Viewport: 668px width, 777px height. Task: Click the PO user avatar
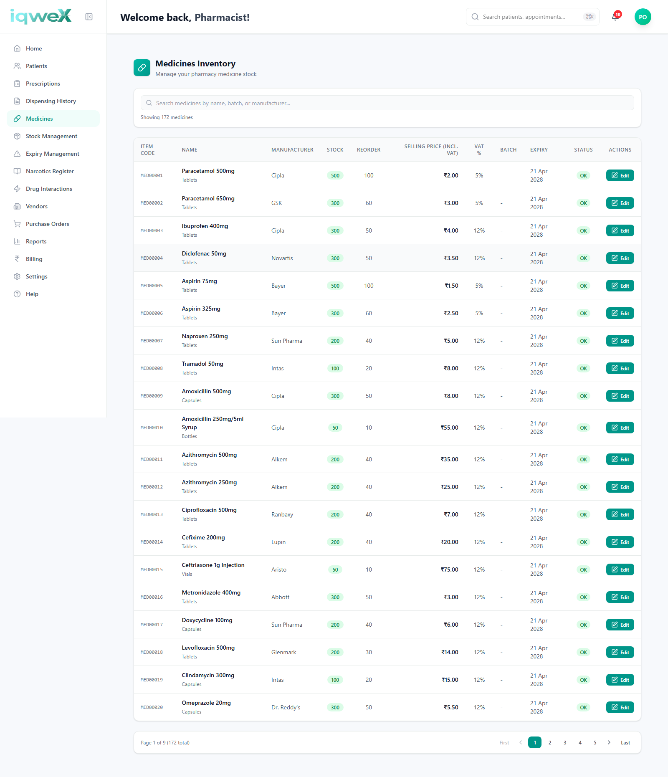[643, 17]
